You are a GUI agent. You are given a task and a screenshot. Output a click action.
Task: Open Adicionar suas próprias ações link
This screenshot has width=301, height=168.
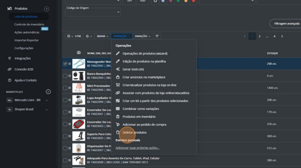coord(137,148)
